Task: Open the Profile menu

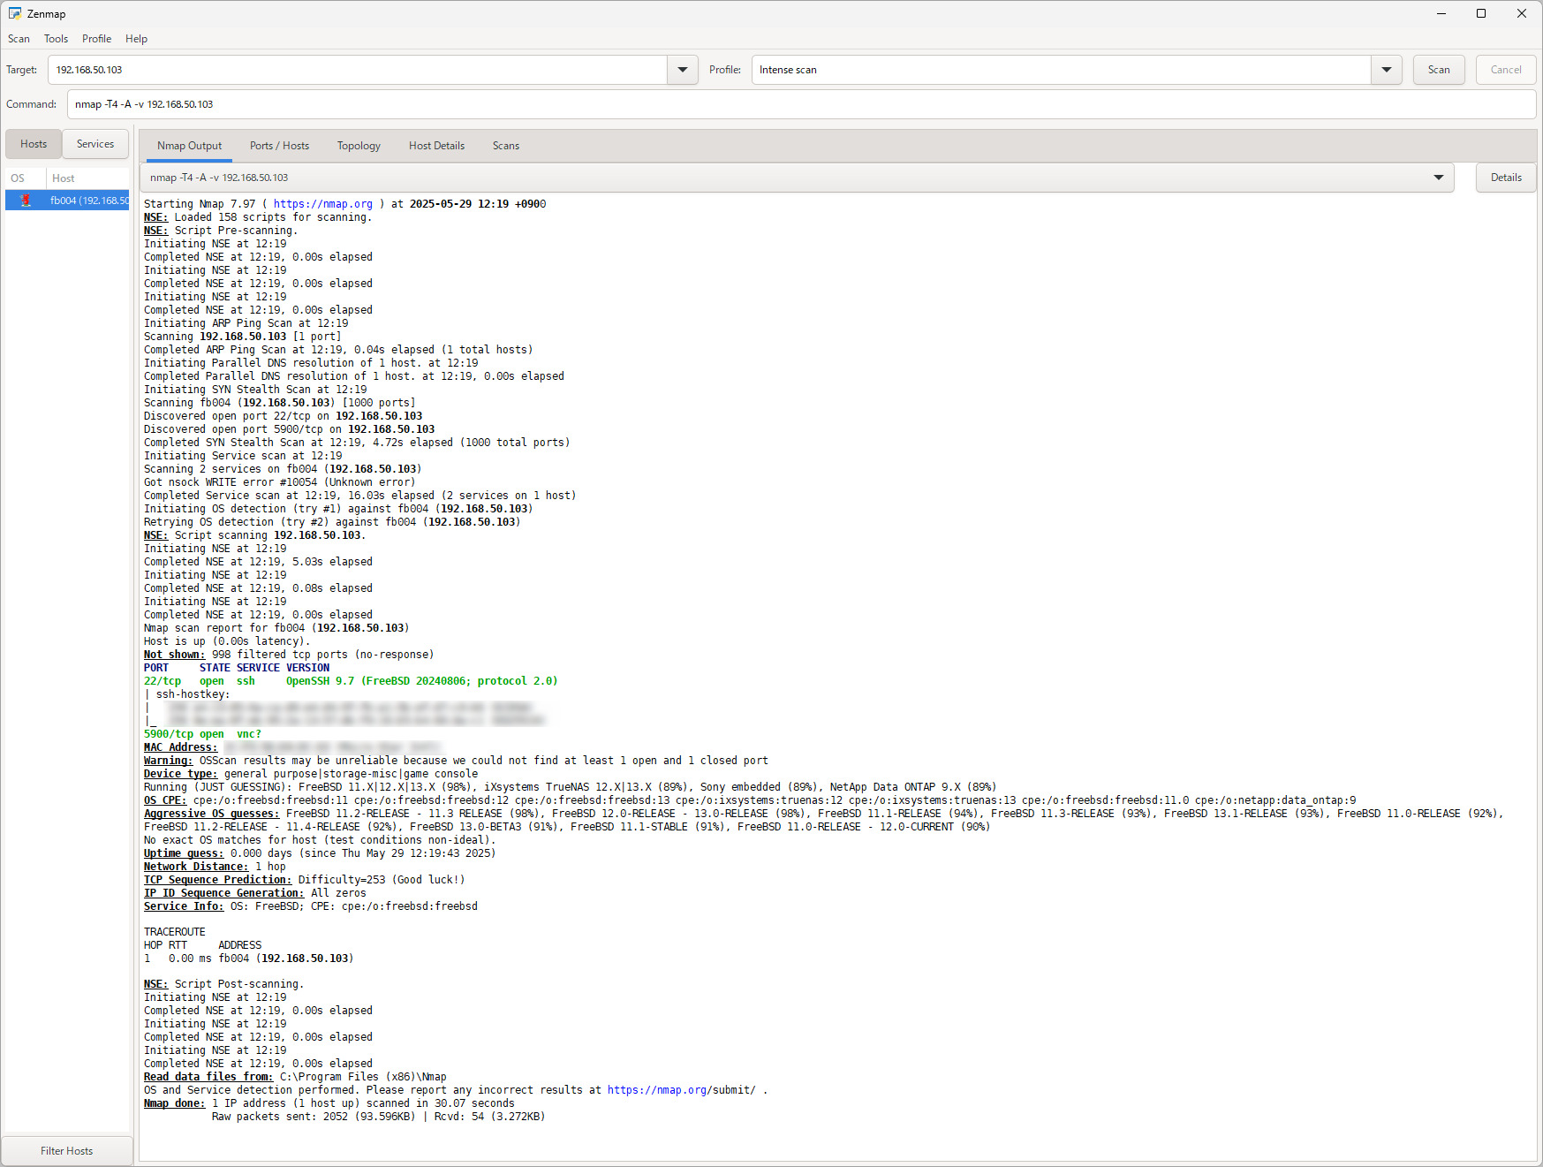Action: 96,39
